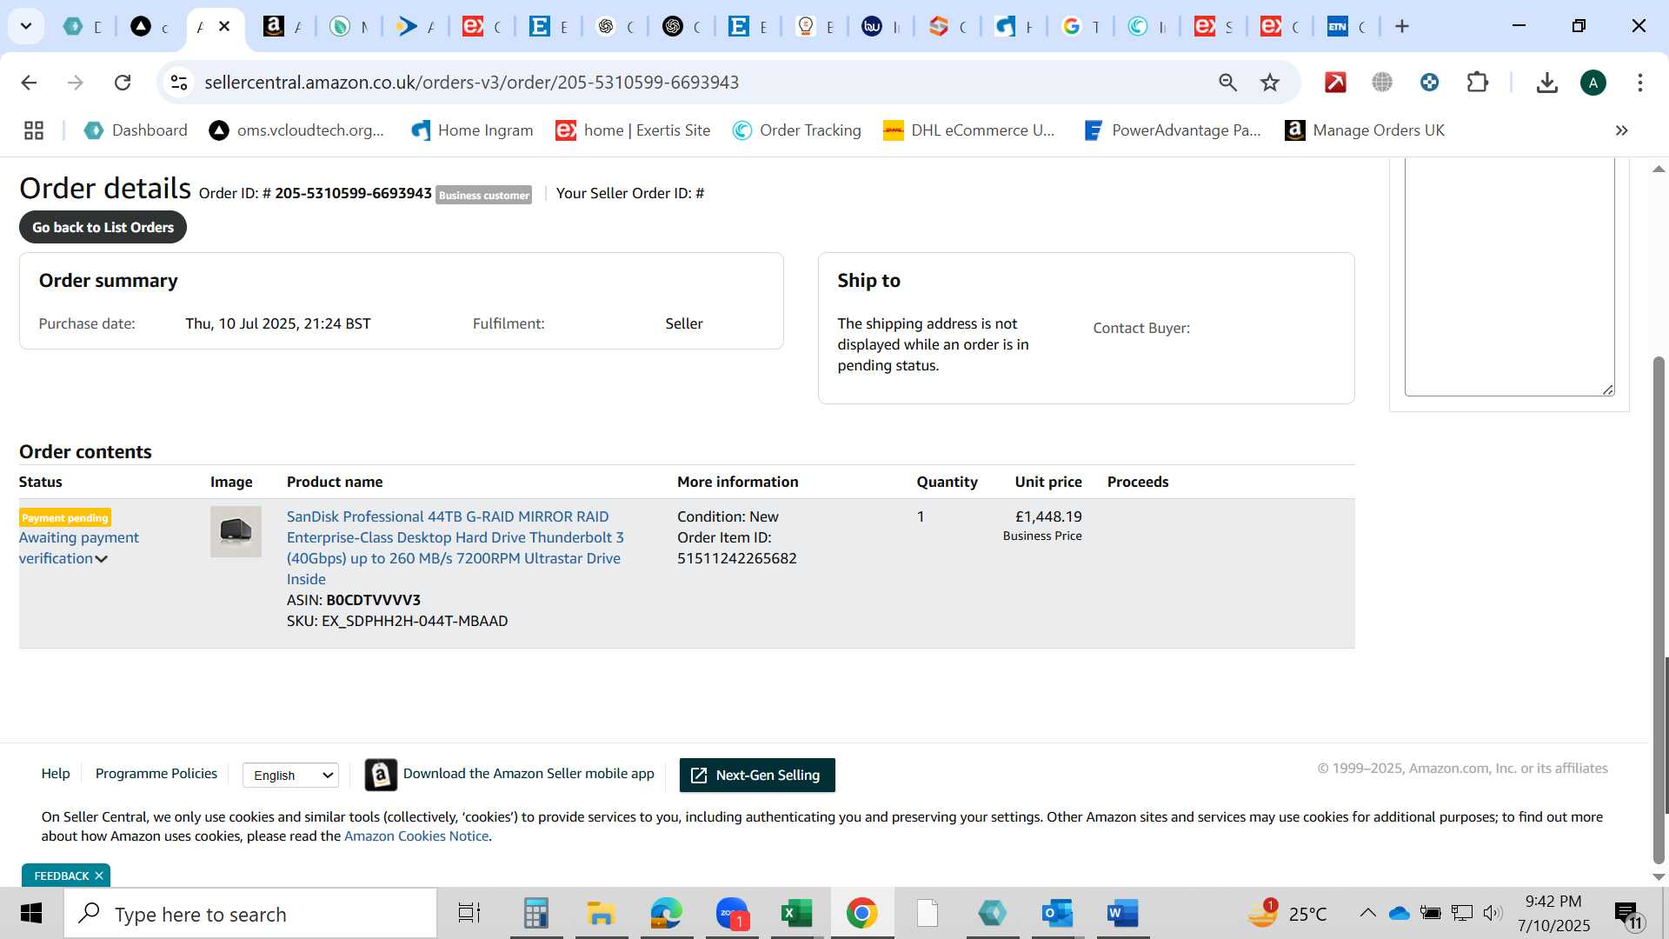
Task: Open the Chrome three-dot menu
Action: [x=1640, y=83]
